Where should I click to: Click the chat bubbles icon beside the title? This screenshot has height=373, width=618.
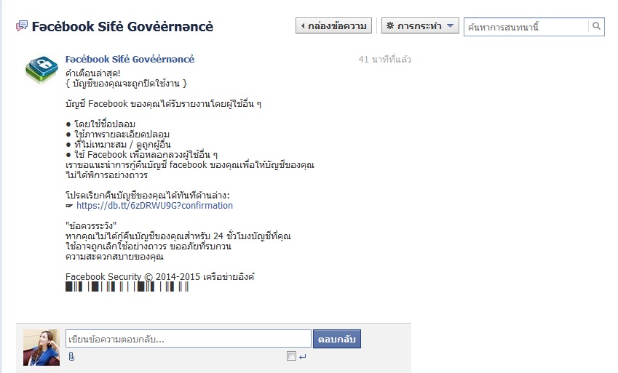coord(22,26)
